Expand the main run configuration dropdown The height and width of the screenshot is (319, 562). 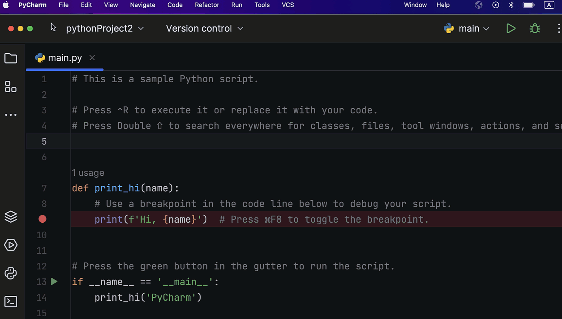pyautogui.click(x=467, y=28)
